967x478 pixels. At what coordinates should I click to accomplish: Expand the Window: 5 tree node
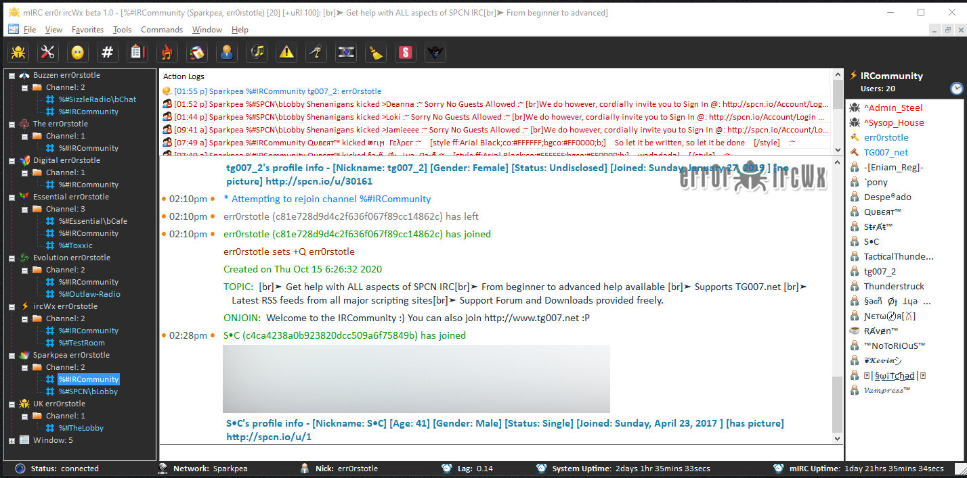[12, 441]
